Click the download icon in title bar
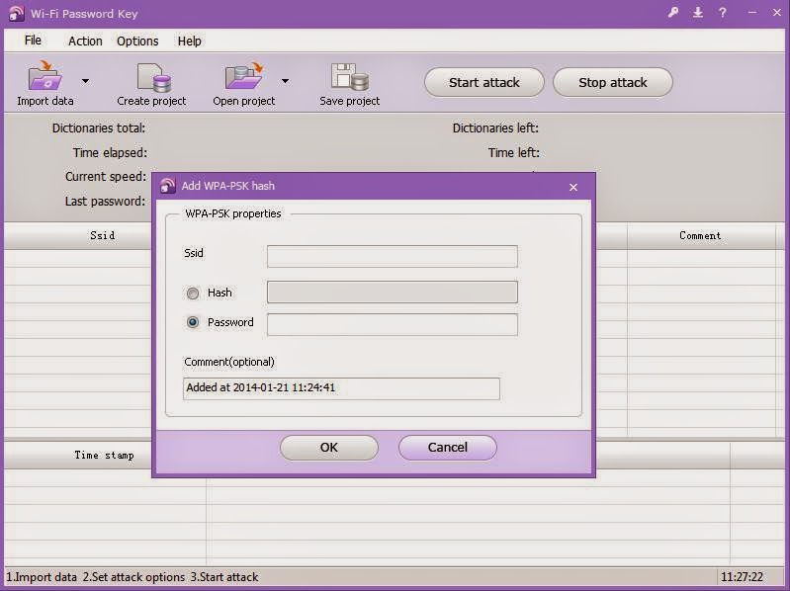This screenshot has height=591, width=790. click(x=698, y=13)
